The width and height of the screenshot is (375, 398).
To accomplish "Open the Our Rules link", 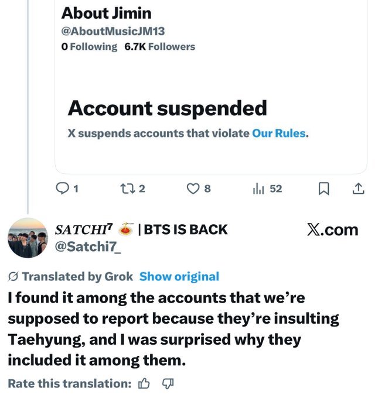I will [279, 133].
